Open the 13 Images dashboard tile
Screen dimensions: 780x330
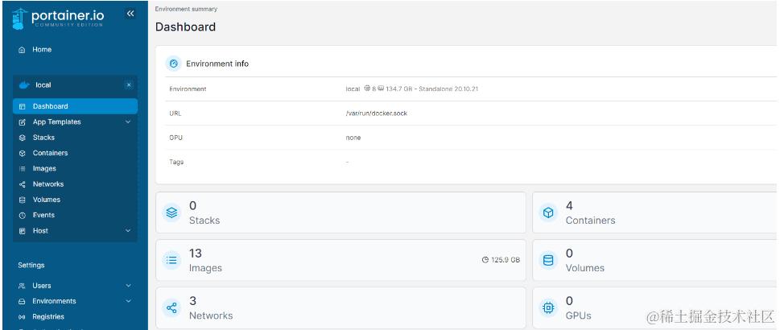pyautogui.click(x=340, y=260)
